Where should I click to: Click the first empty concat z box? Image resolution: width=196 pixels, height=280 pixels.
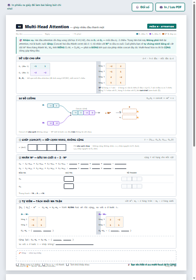(x=32, y=148)
